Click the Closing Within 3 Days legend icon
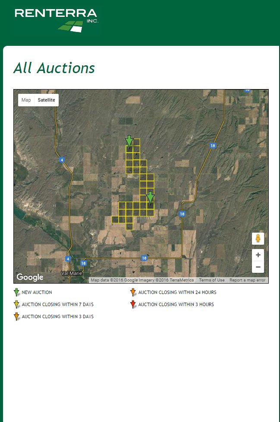 click(17, 316)
